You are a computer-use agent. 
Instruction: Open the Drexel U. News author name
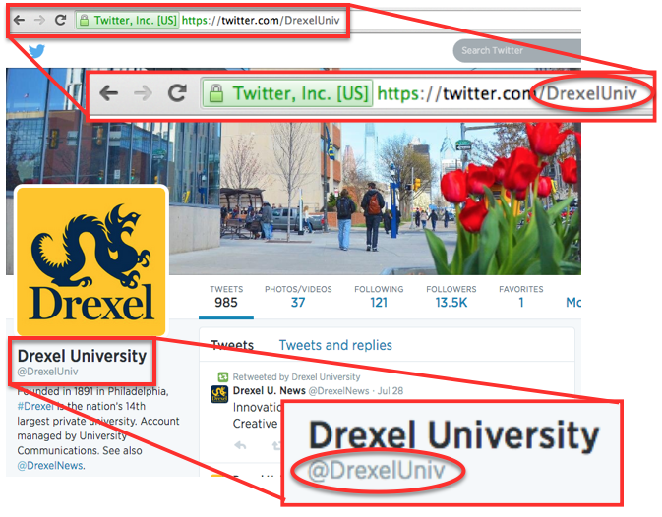(x=269, y=391)
